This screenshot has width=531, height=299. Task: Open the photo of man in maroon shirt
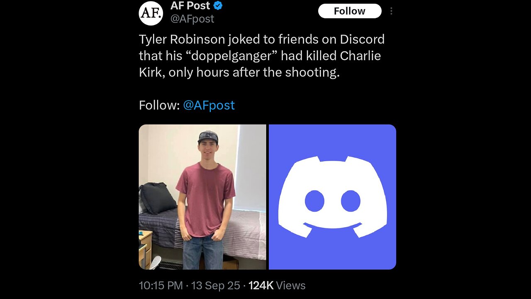click(x=202, y=197)
